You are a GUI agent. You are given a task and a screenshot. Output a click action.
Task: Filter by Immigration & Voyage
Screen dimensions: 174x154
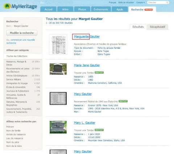23,83
